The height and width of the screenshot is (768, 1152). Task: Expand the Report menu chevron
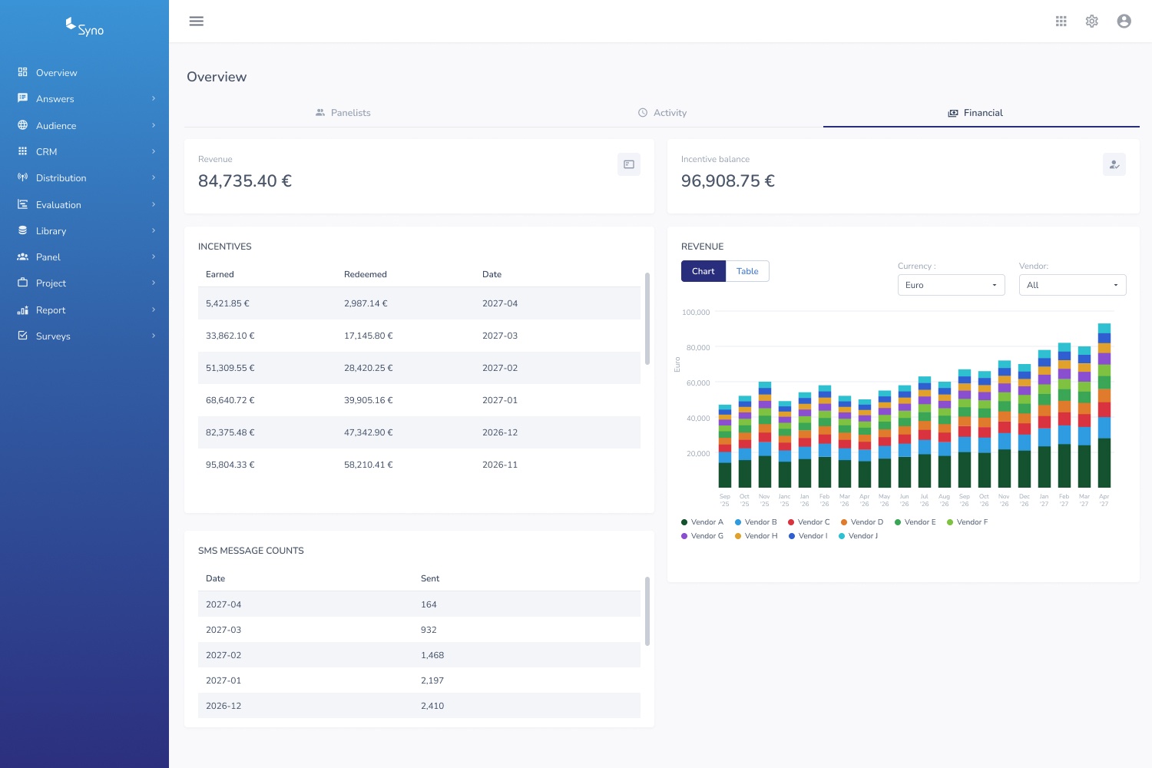click(x=154, y=310)
